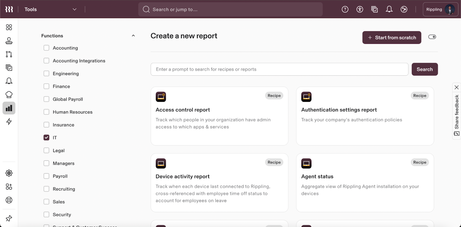Screen dimensions: 461x227
Task: Click the Access control report app icon
Action: [161, 97]
